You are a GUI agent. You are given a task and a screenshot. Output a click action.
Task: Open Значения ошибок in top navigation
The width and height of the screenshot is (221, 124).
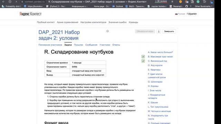click(117, 22)
